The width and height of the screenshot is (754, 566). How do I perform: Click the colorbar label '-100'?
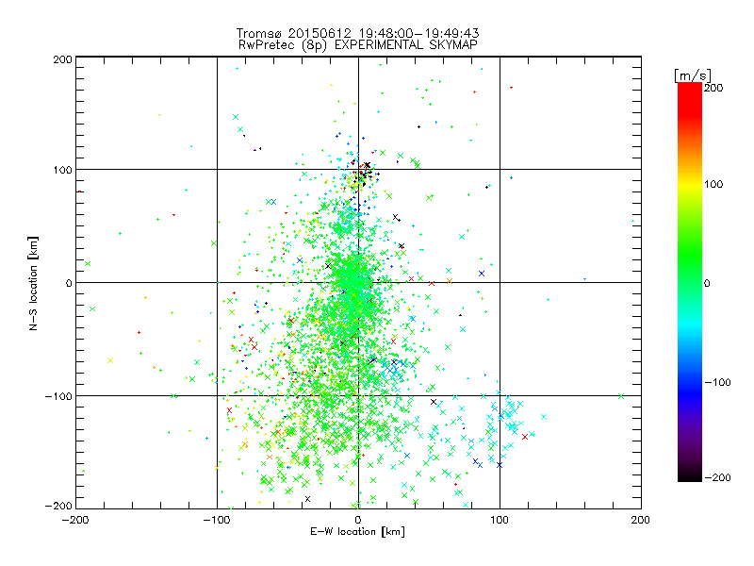pyautogui.click(x=717, y=382)
